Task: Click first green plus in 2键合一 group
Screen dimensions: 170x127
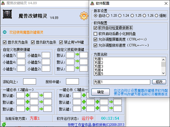Action: (27, 95)
